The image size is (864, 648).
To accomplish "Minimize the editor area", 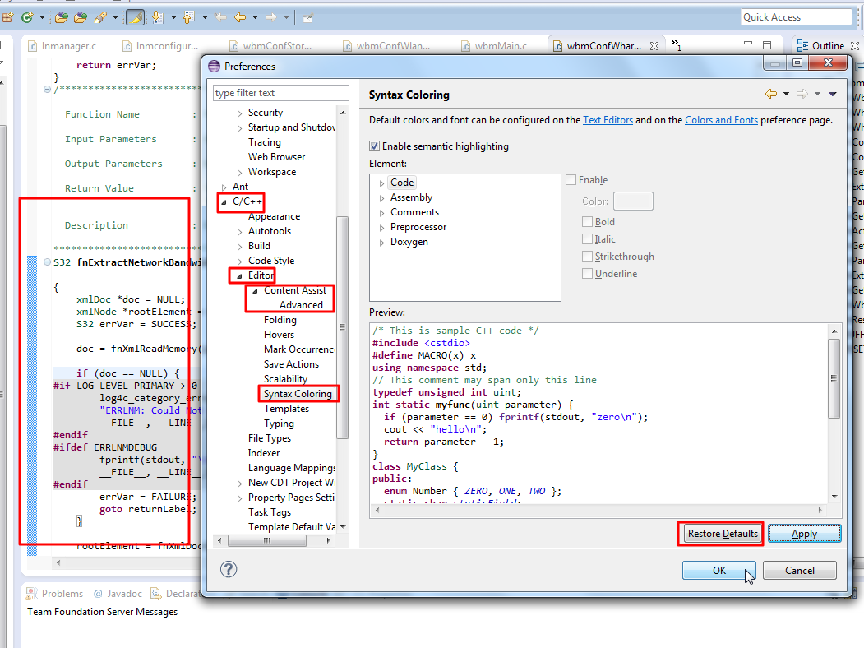I will pos(748,44).
